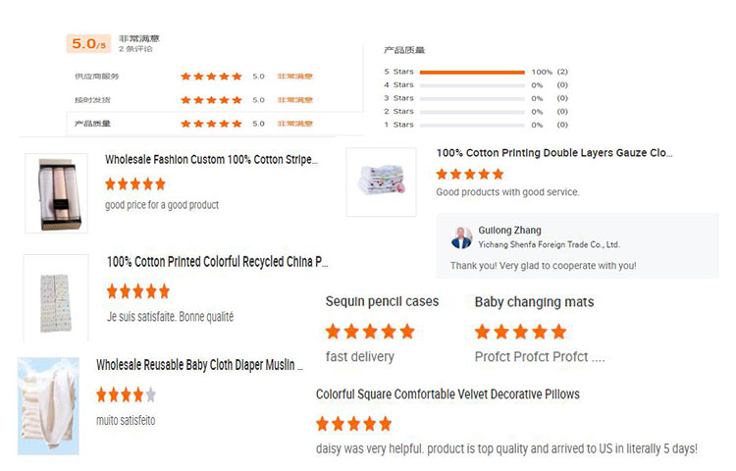
Task: Open the striped cotton product thumbnail
Action: click(x=56, y=192)
